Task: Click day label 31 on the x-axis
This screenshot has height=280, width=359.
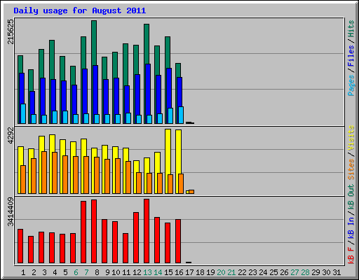Action: [x=337, y=272]
